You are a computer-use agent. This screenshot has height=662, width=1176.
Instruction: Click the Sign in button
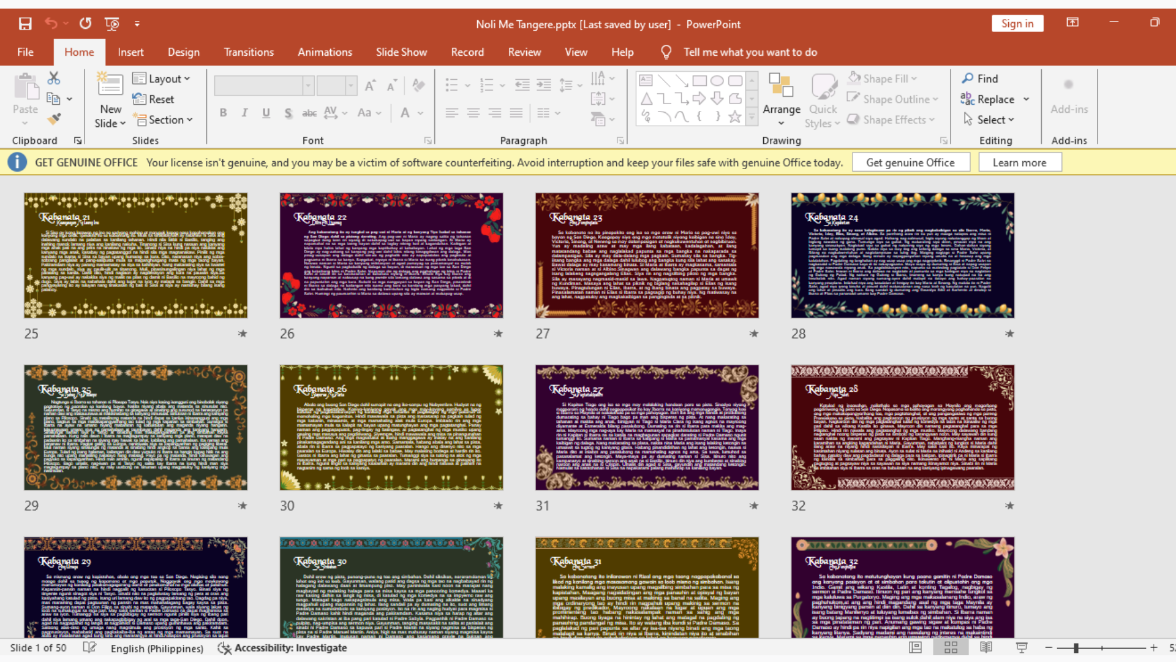(x=1017, y=23)
